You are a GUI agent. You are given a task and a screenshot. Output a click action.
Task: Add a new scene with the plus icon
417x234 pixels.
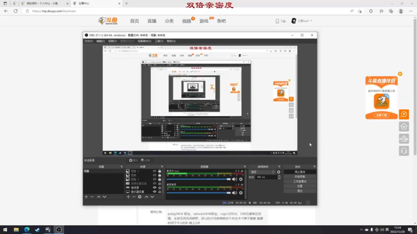click(x=86, y=197)
